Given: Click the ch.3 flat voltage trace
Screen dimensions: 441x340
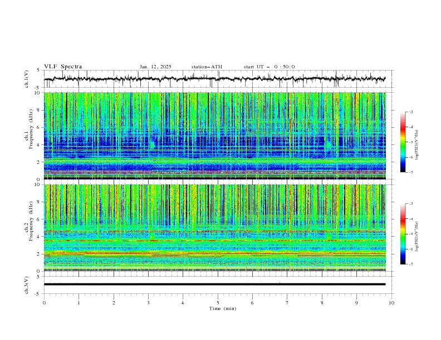Looking at the screenshot, I should [x=214, y=284].
